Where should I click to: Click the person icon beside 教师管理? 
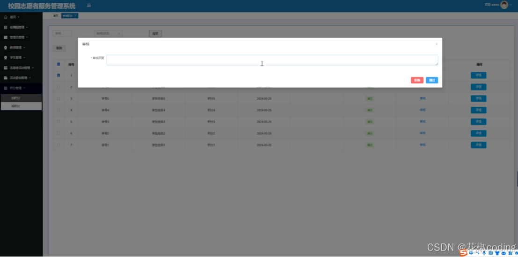click(x=5, y=48)
